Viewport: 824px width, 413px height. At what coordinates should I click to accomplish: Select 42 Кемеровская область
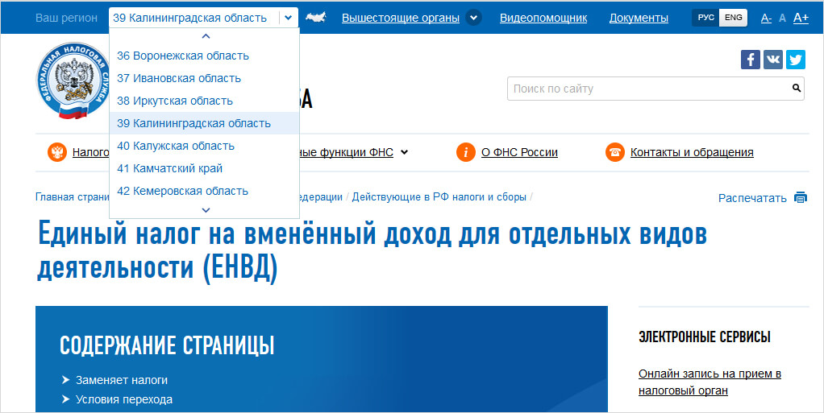click(x=205, y=191)
